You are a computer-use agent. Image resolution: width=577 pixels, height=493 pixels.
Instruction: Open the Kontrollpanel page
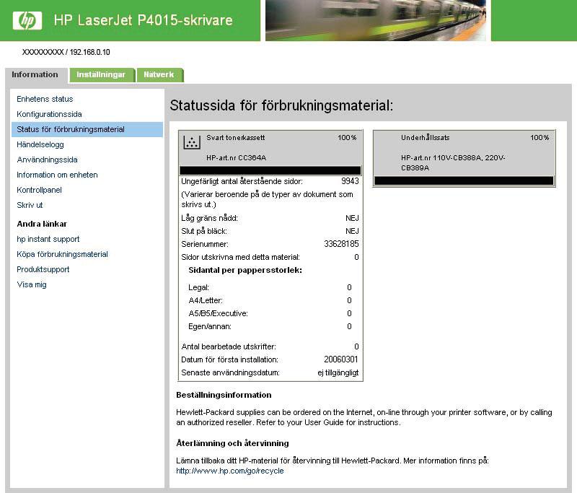click(39, 190)
